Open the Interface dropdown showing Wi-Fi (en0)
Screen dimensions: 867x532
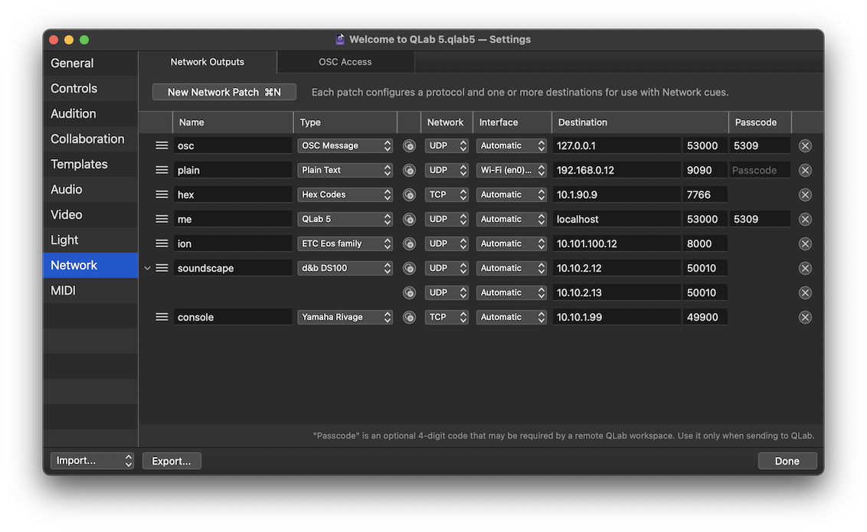tap(511, 169)
